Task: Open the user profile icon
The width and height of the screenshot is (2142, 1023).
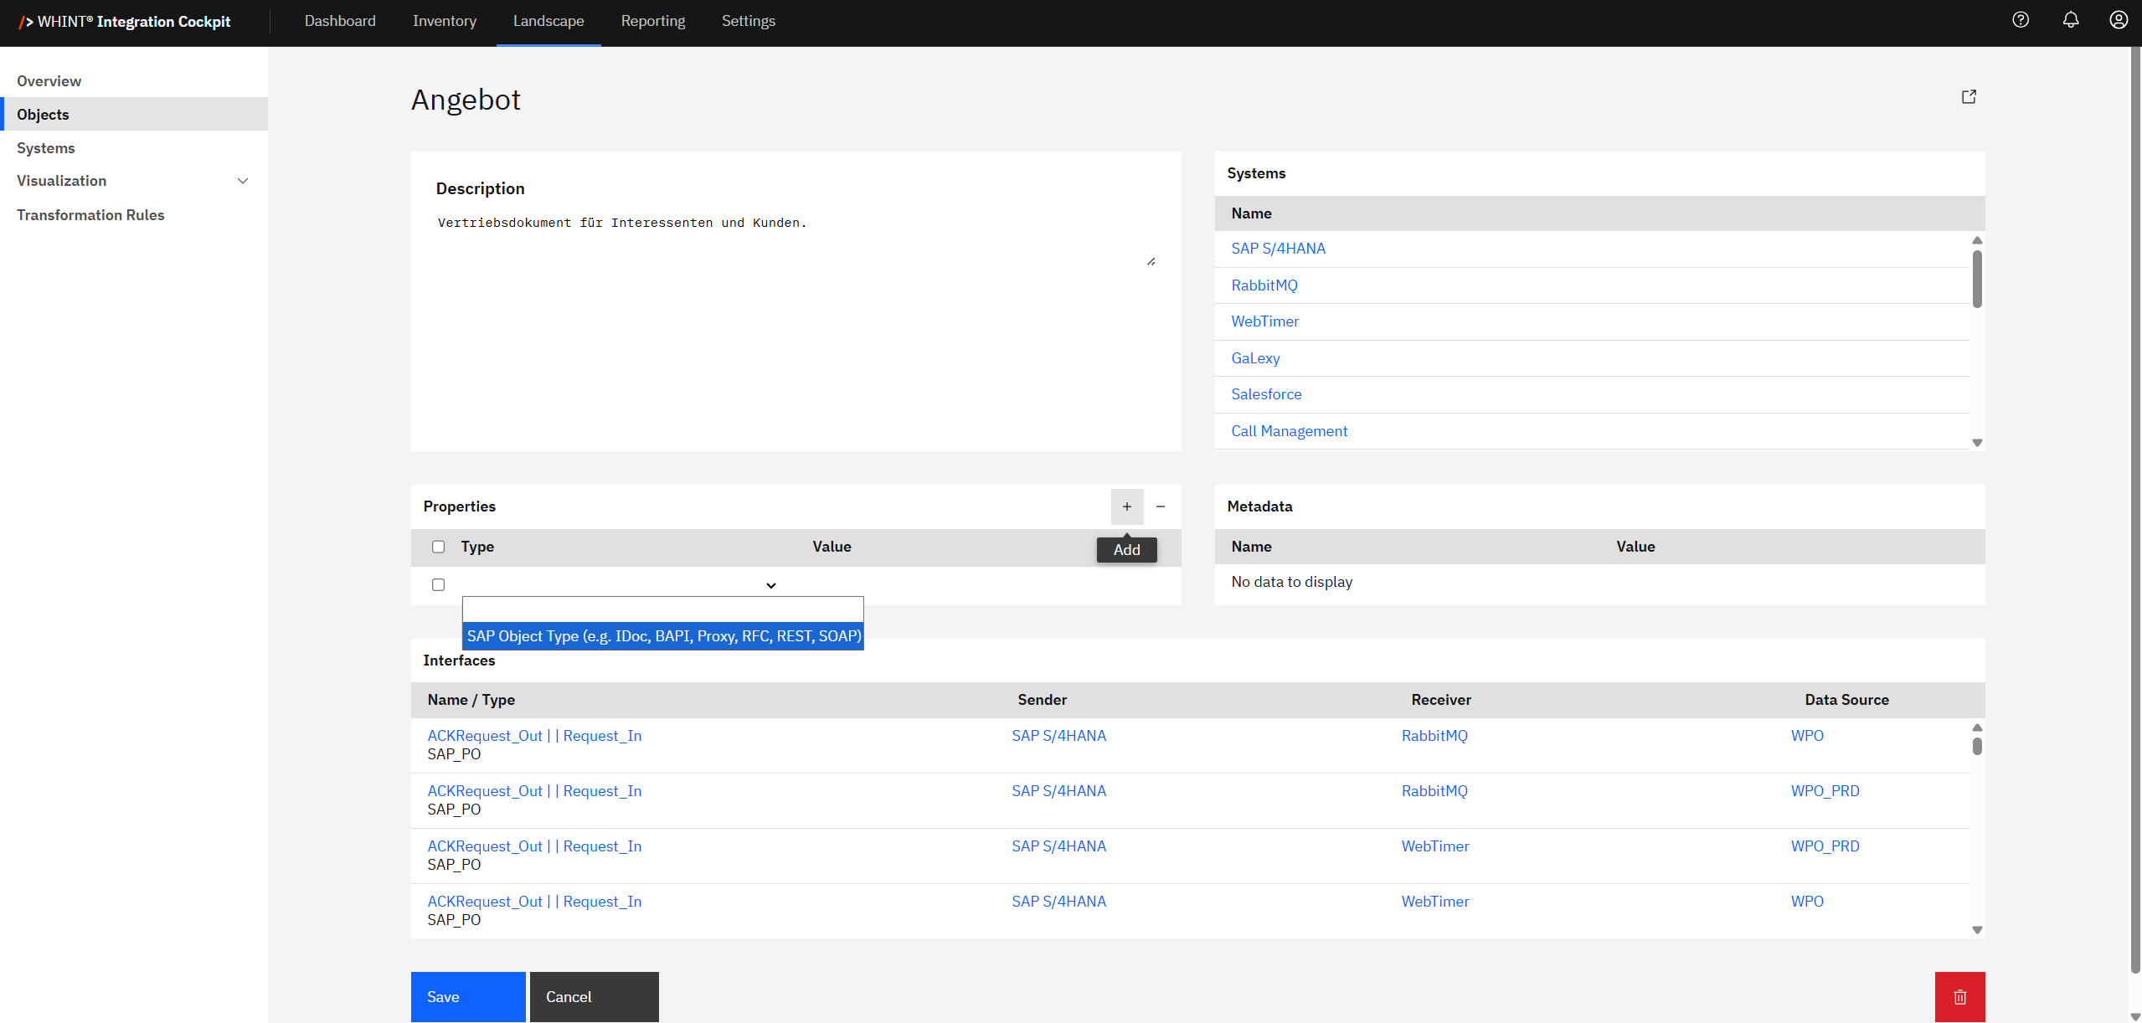Action: pyautogui.click(x=2118, y=20)
